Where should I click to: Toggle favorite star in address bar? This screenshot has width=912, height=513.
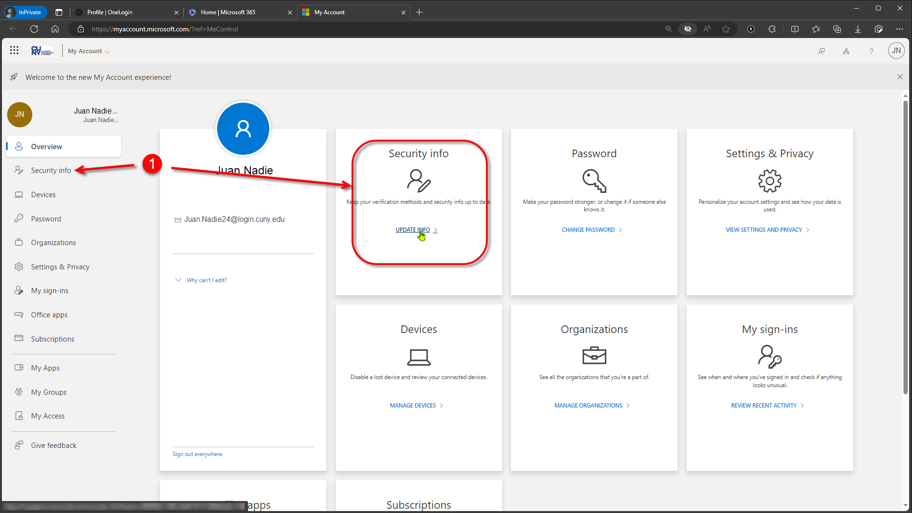tap(725, 29)
